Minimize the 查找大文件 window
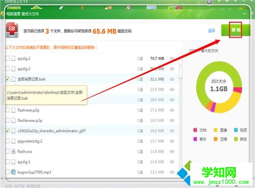The width and height of the screenshot is (255, 188). 245,14
